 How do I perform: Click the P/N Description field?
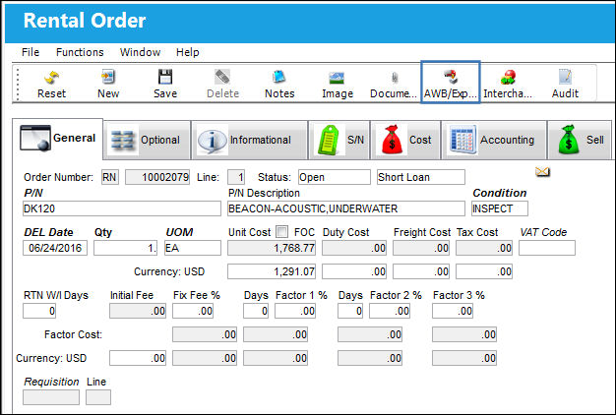point(346,208)
